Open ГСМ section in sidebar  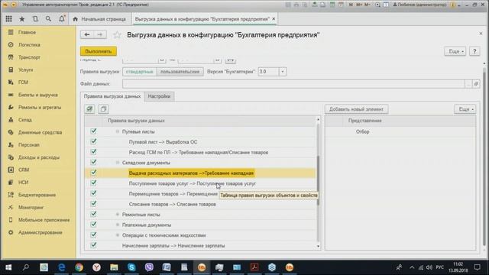pyautogui.click(x=23, y=82)
